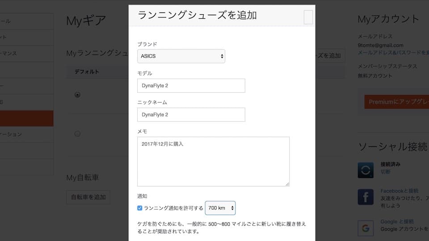Click the デフォルト column header
This screenshot has height=241, width=429.
pyautogui.click(x=87, y=71)
